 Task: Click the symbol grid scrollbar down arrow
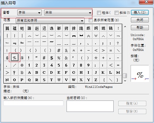point(125,81)
